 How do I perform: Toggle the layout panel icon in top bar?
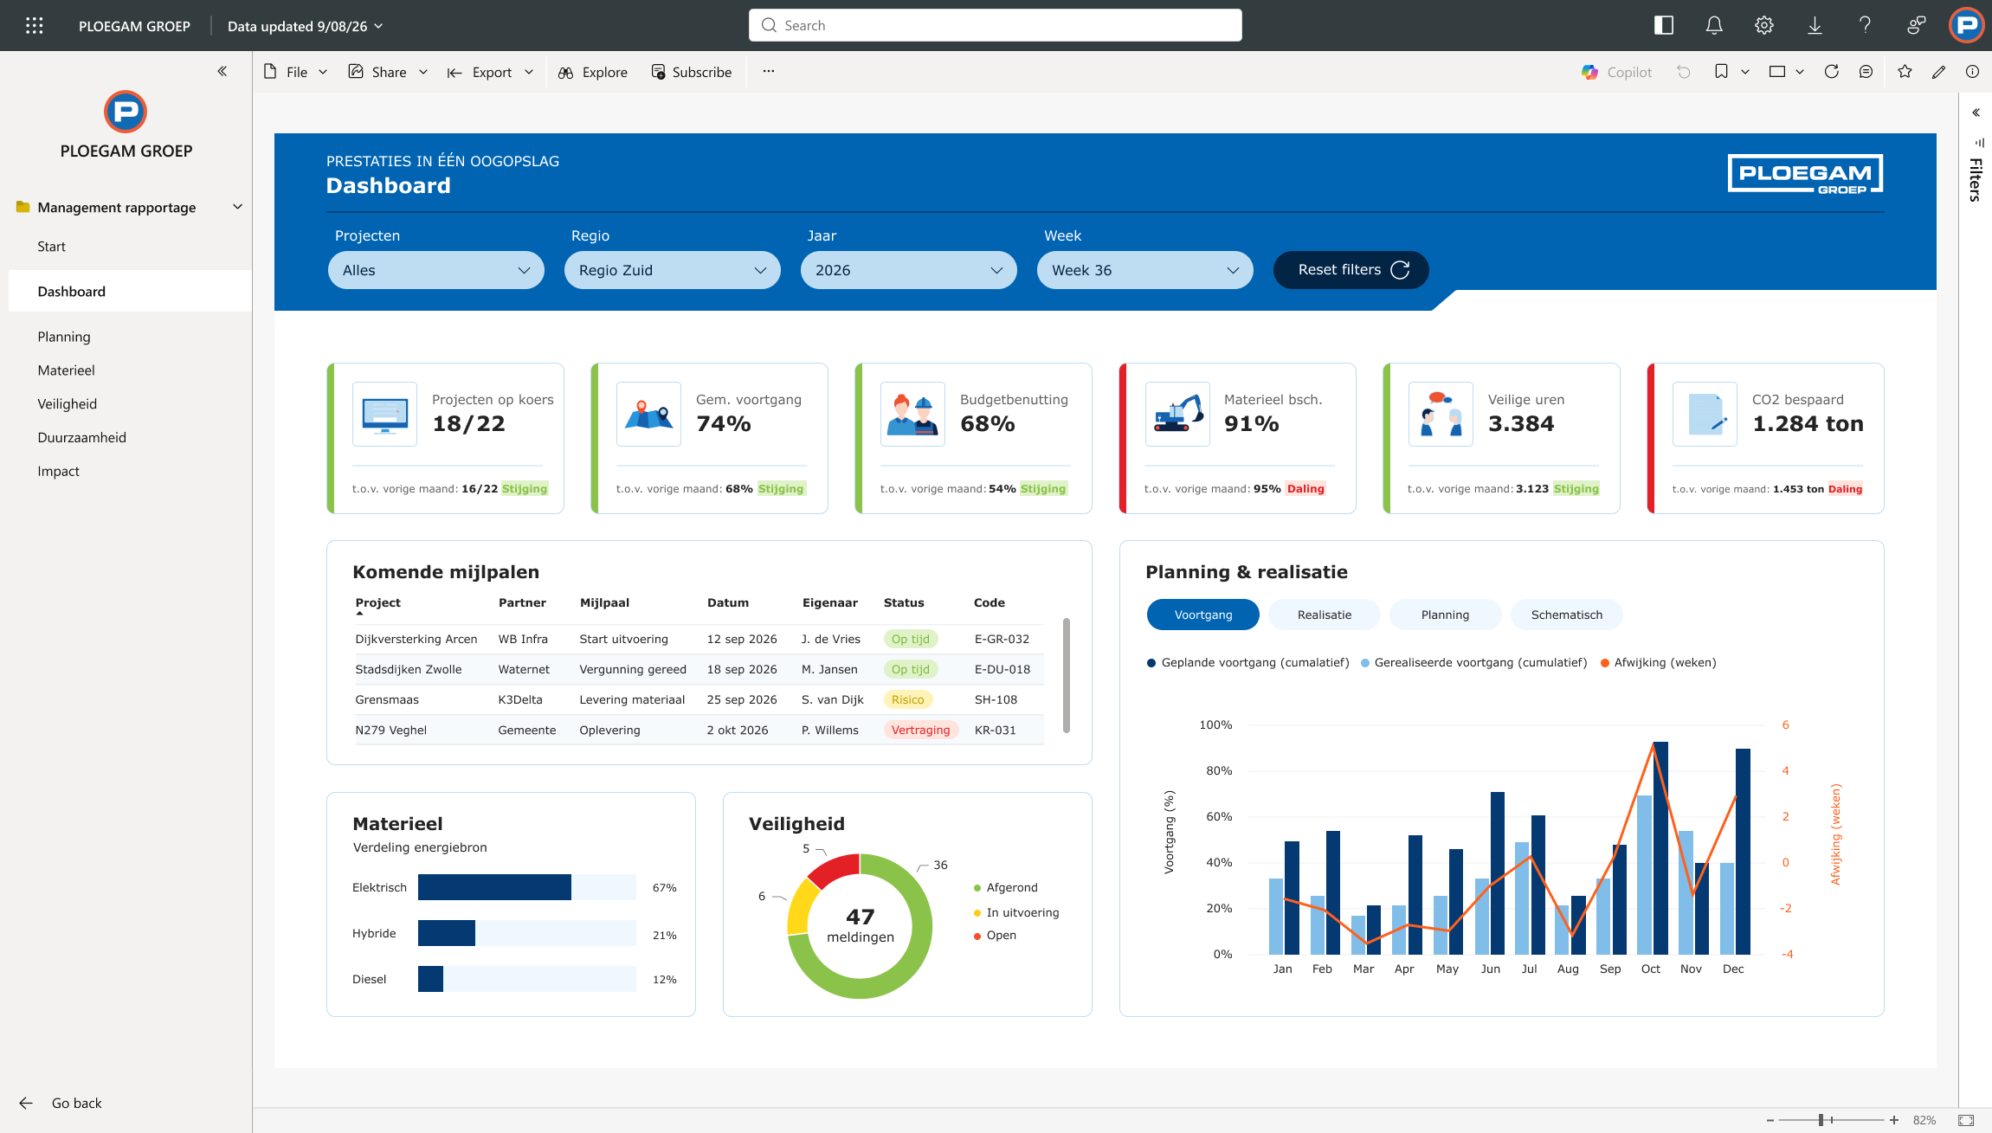tap(1664, 26)
